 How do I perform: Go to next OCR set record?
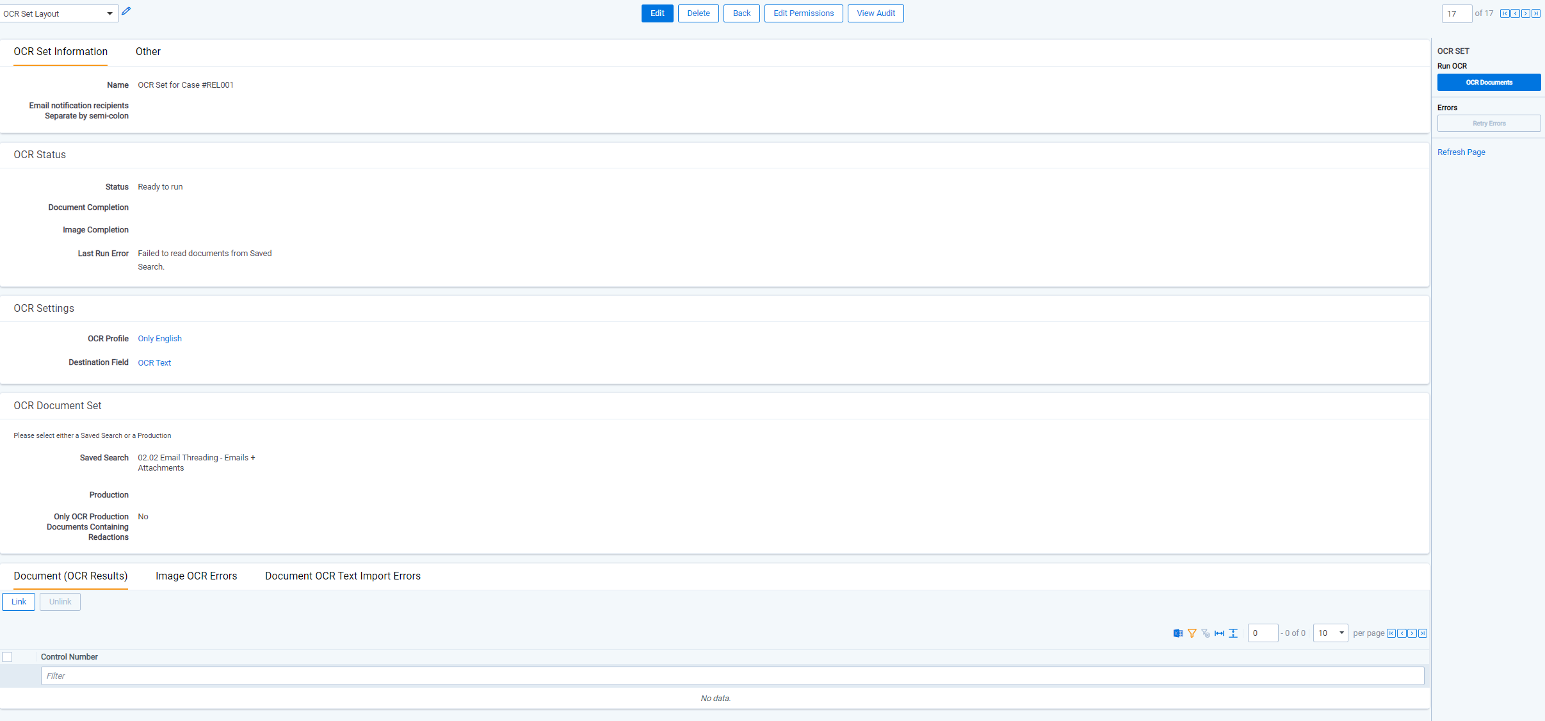tap(1526, 13)
